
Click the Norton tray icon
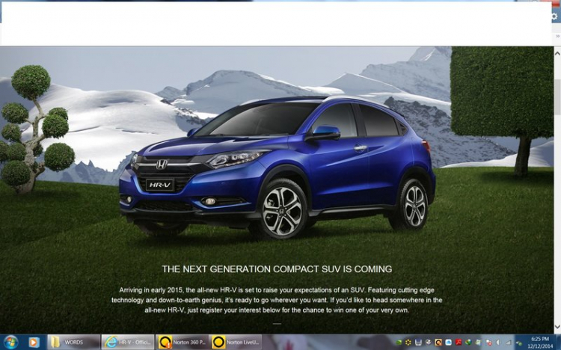(438, 343)
